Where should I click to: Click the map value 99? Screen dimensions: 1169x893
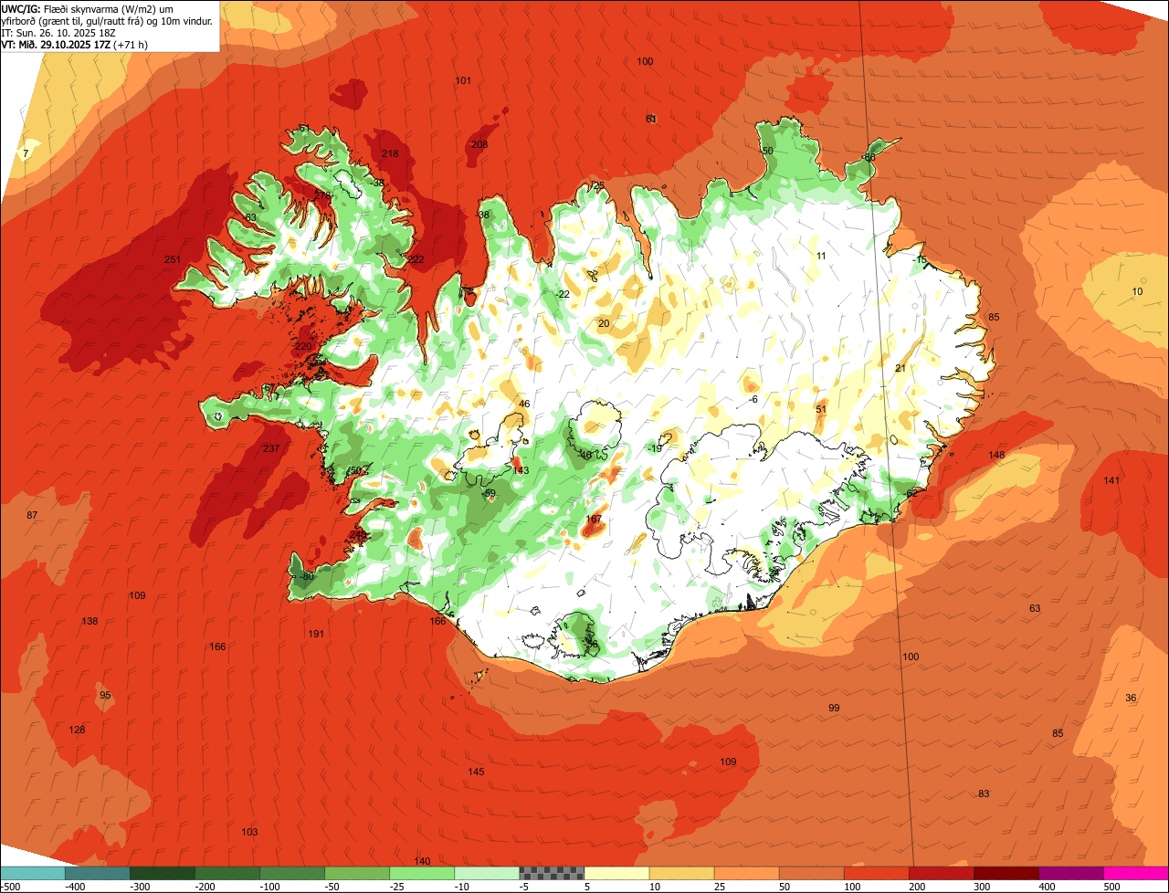(x=834, y=708)
